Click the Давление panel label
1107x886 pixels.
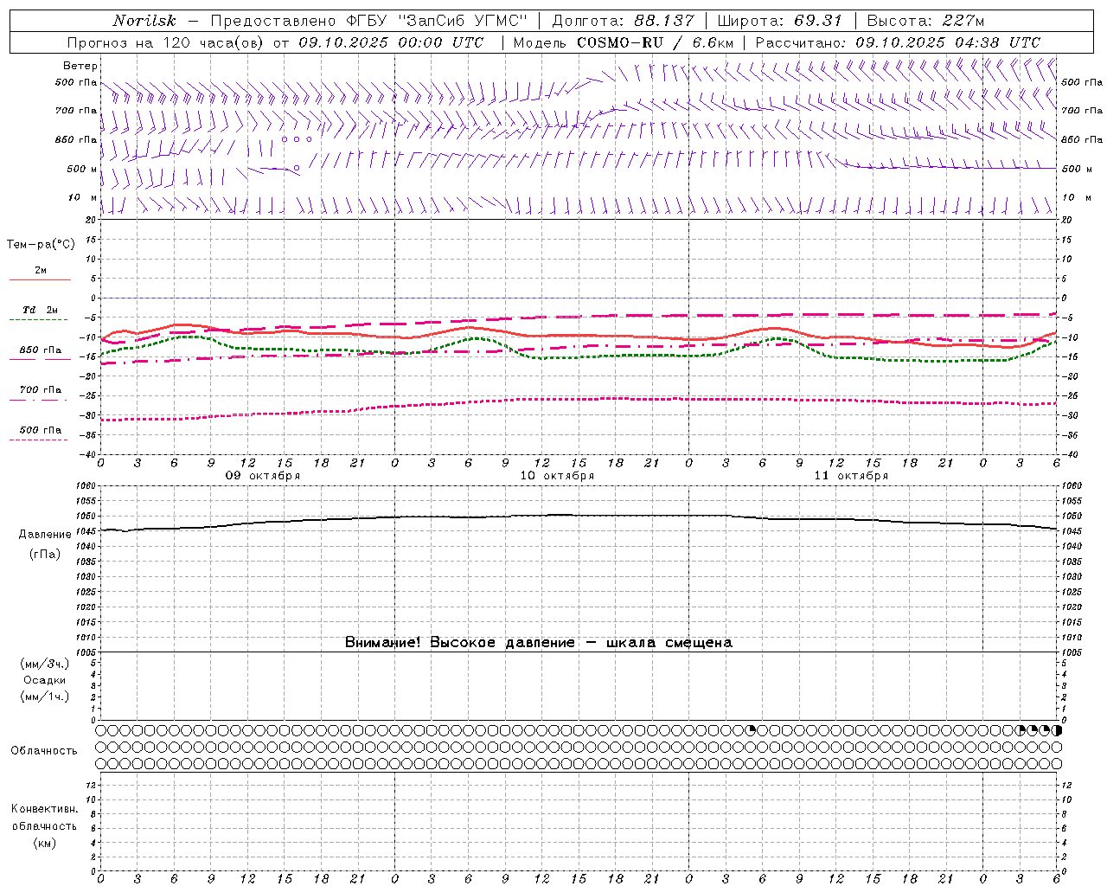(x=45, y=535)
